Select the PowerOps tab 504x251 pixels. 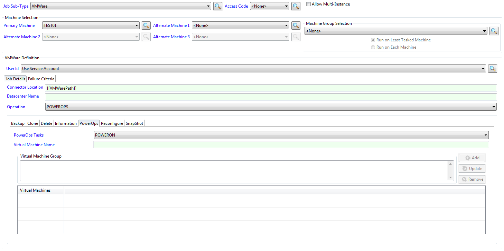coord(89,123)
